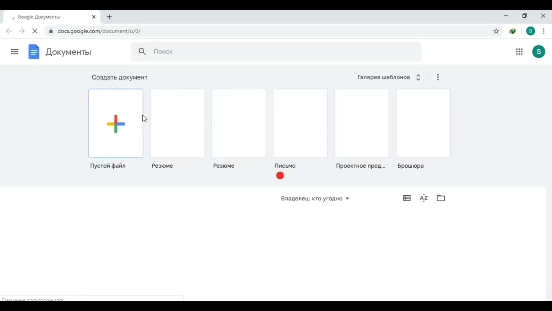Open the Брошюра template thumbnail
Image resolution: width=552 pixels, height=311 pixels.
423,124
